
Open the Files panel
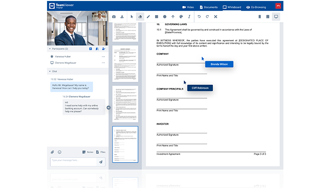coord(101,152)
